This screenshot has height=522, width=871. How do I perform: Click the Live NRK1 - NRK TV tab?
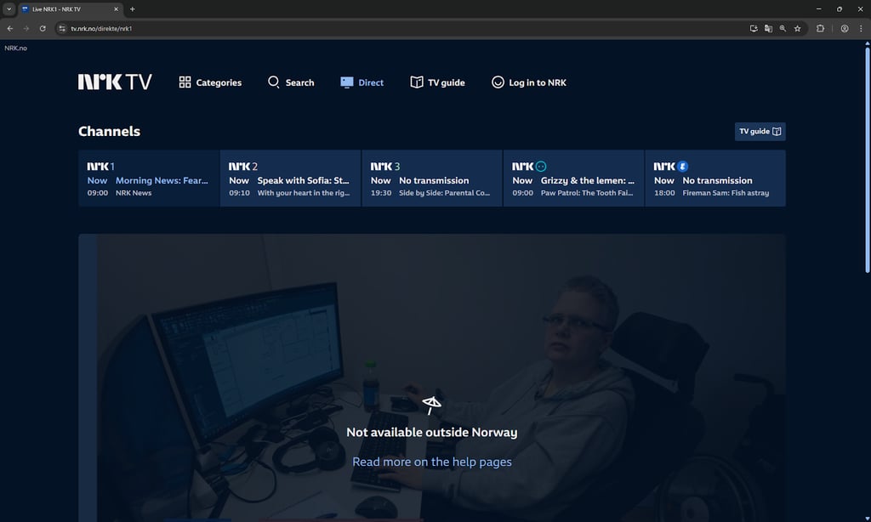pos(71,9)
